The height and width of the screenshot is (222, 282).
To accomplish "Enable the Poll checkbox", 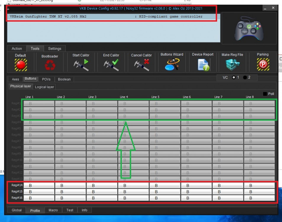I will click(265, 94).
